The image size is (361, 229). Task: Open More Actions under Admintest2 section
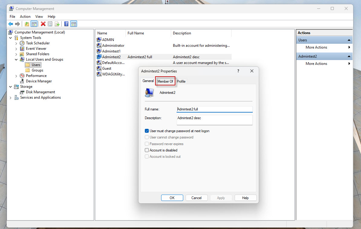324,64
